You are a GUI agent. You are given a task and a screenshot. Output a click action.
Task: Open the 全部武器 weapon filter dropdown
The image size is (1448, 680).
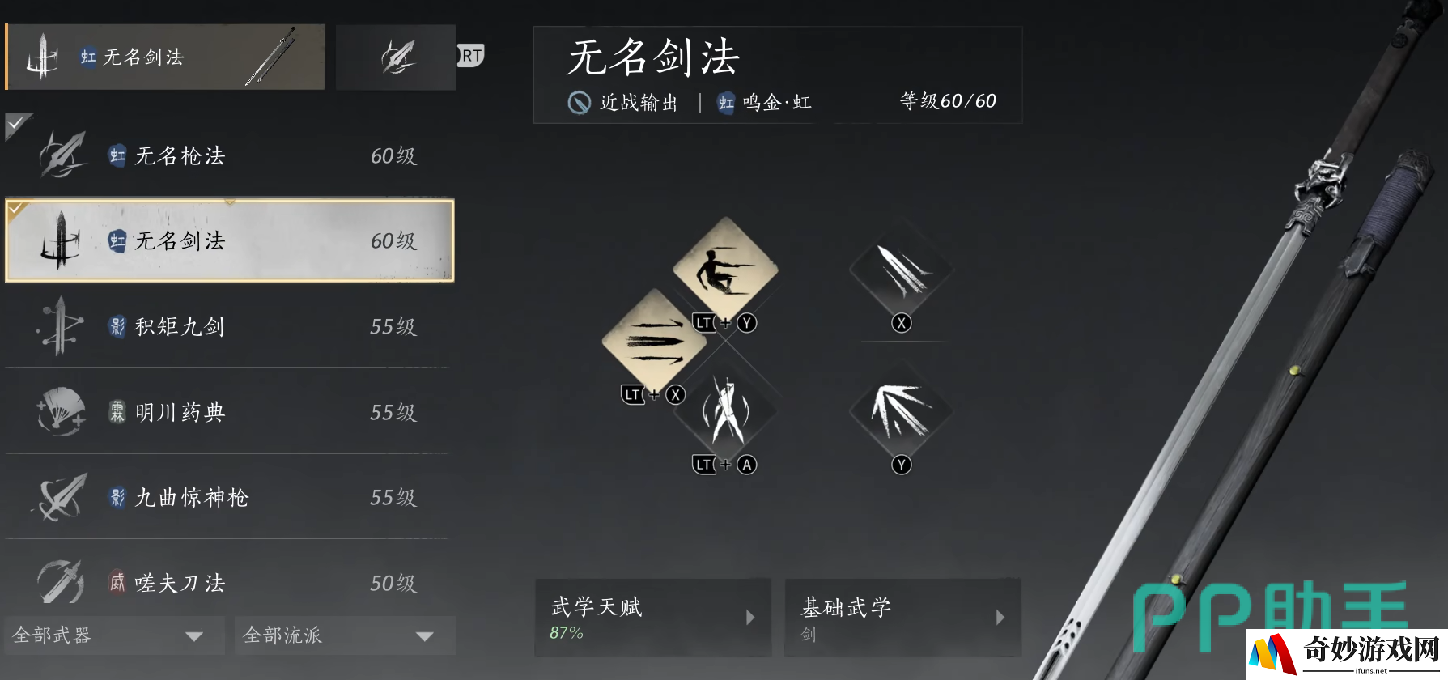pyautogui.click(x=115, y=635)
